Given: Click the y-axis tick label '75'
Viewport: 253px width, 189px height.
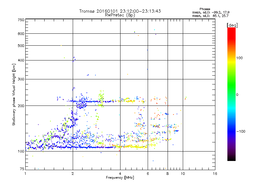Looking at the screenshot, I should coord(22,169).
